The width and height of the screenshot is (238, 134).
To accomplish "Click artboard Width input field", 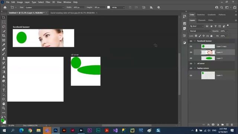I will pos(78,7).
